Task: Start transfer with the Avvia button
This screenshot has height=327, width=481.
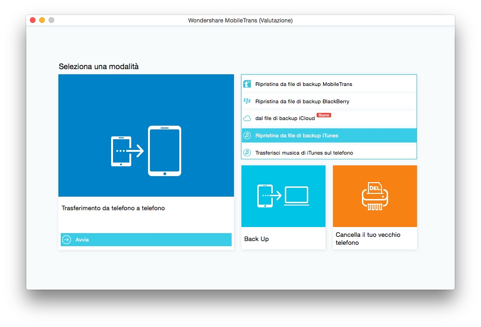Action: click(x=146, y=240)
